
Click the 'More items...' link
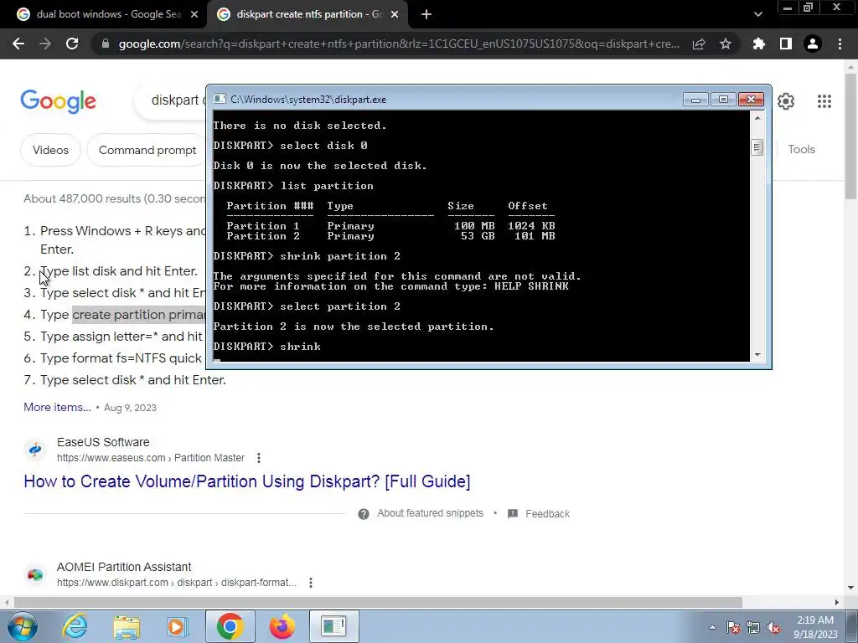pos(57,408)
